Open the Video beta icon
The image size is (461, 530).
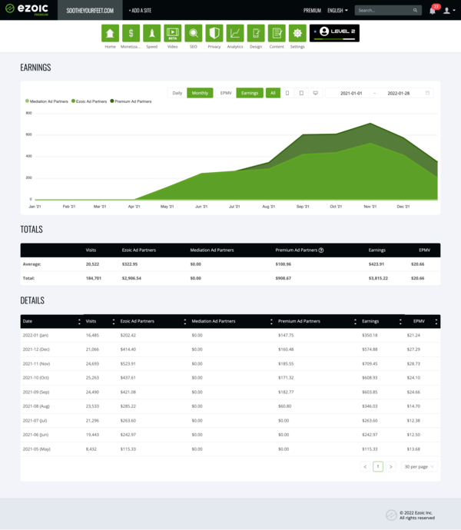point(173,33)
